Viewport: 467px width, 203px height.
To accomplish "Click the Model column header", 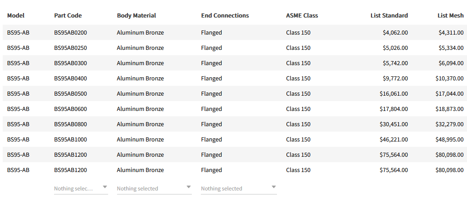I will point(16,15).
